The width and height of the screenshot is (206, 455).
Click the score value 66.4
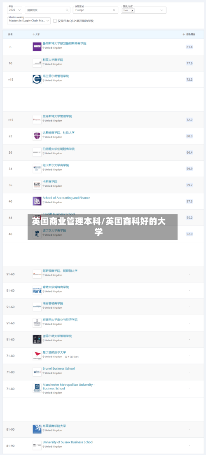pos(190,152)
